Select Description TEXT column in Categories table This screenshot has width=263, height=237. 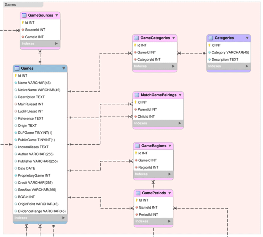(229, 59)
